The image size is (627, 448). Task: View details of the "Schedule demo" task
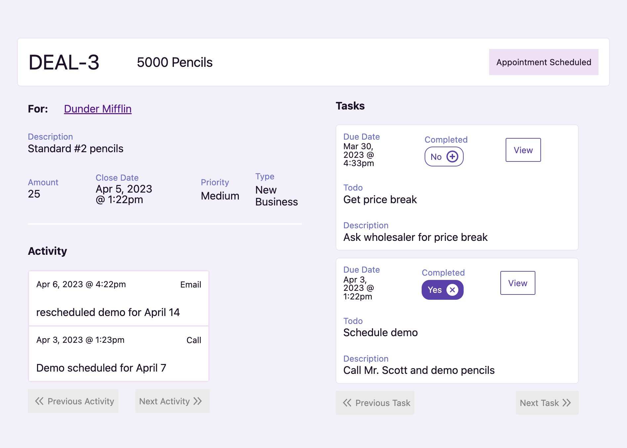pos(518,283)
